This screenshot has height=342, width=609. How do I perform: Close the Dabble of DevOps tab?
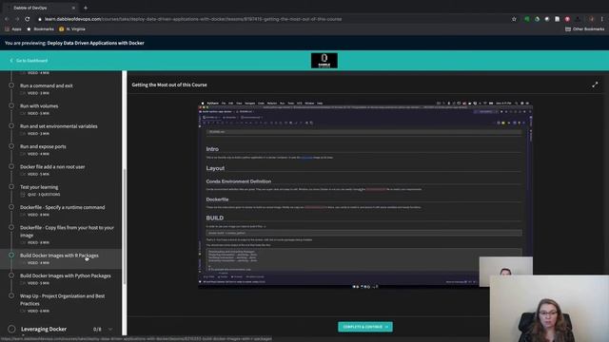tap(73, 8)
